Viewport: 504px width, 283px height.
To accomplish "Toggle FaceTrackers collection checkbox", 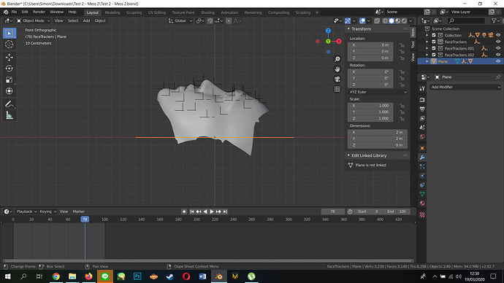I will click(x=434, y=42).
